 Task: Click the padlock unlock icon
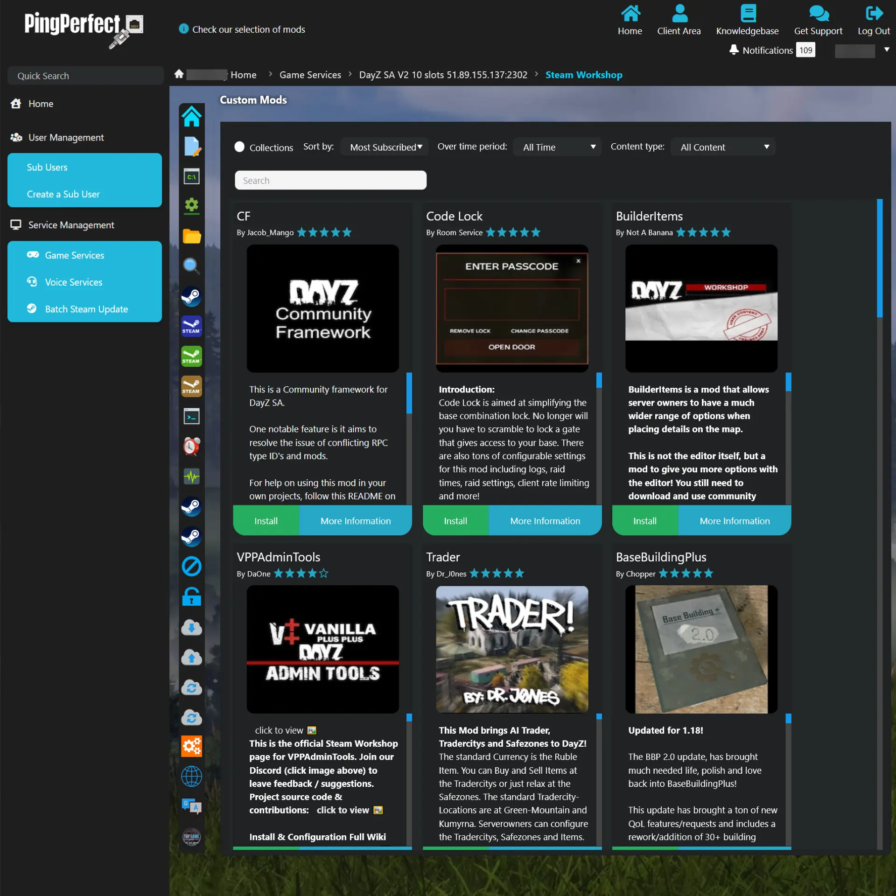pyautogui.click(x=191, y=596)
